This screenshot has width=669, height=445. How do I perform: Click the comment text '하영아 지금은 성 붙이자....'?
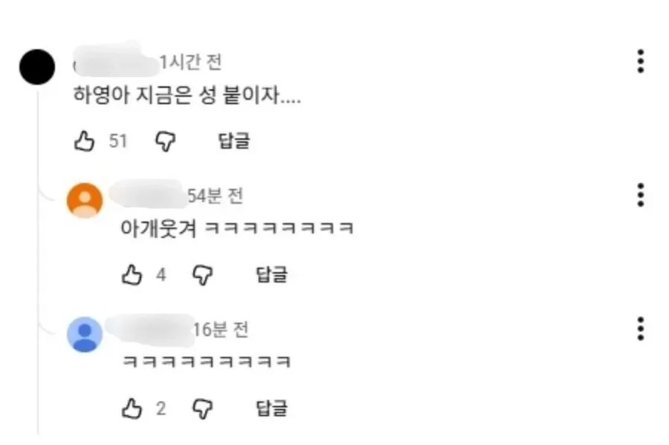point(187,95)
